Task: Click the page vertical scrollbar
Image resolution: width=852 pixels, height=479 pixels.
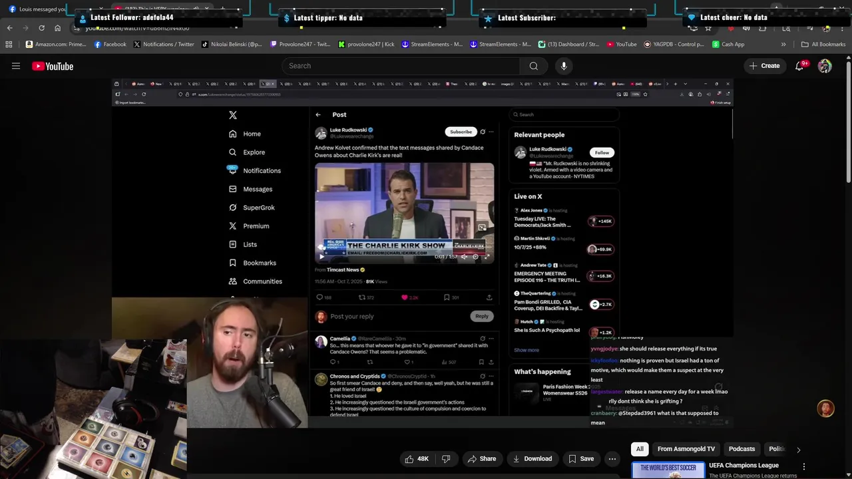Action: click(x=848, y=123)
